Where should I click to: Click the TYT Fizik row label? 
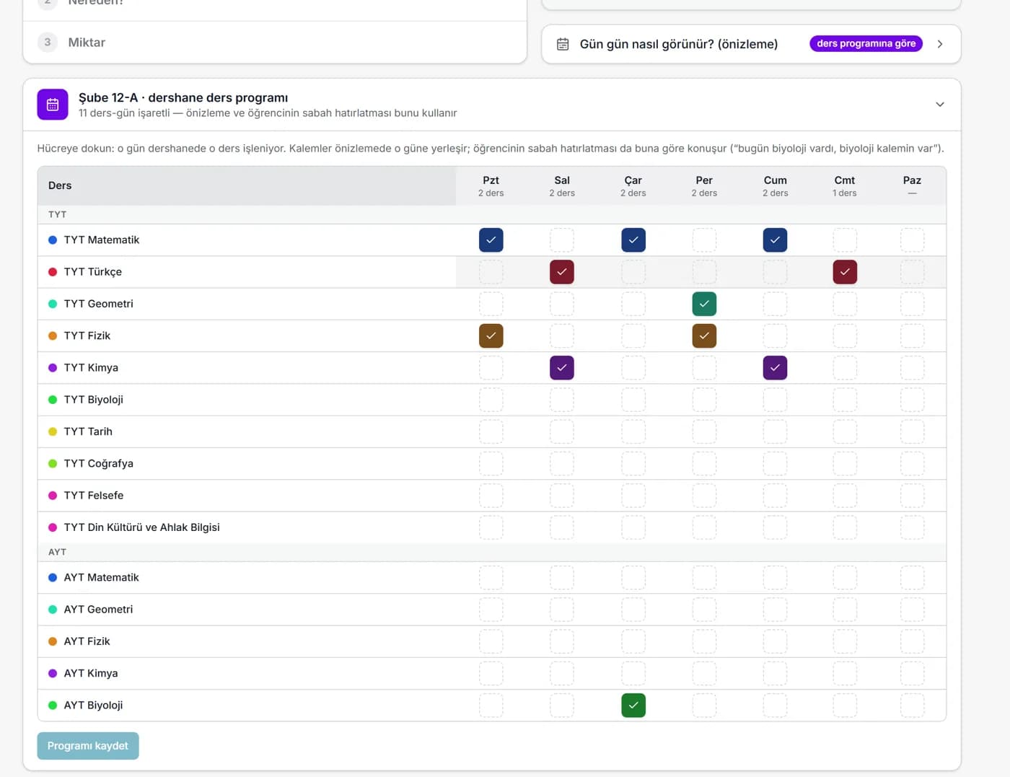coord(87,336)
